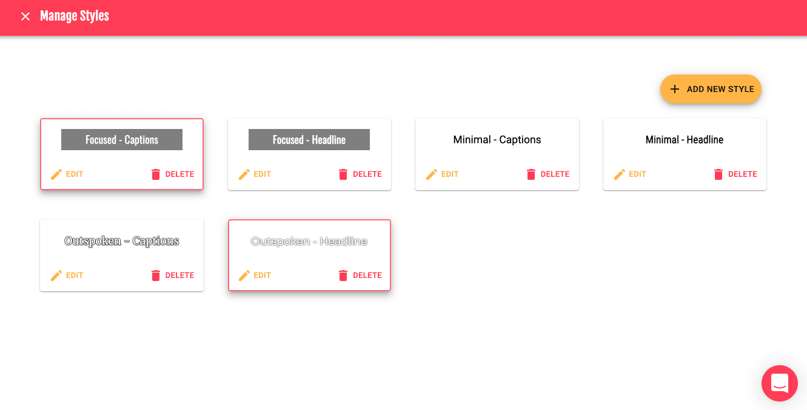Select the Outspoken - Headline style preview
The height and width of the screenshot is (410, 807).
pyautogui.click(x=309, y=241)
